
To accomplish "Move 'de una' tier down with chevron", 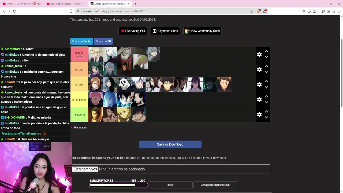I will click(266, 72).
